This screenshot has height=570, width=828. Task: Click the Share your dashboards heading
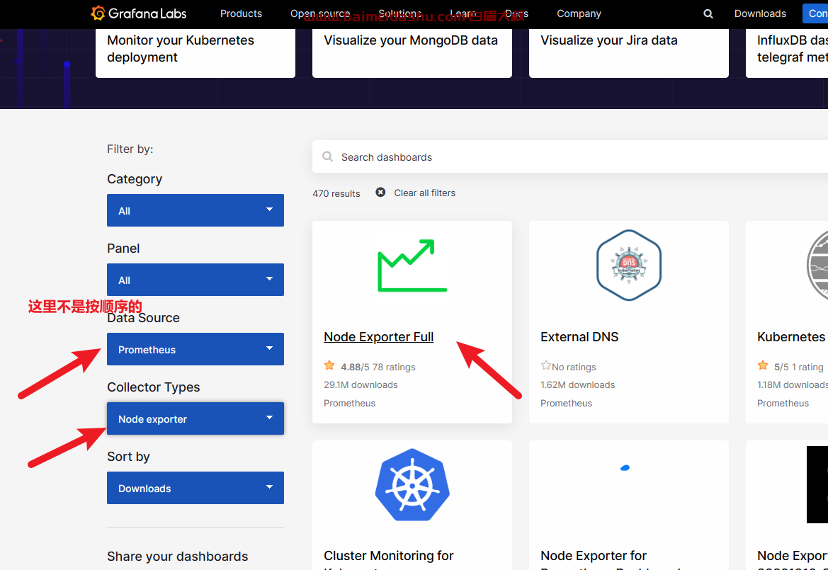pos(177,557)
